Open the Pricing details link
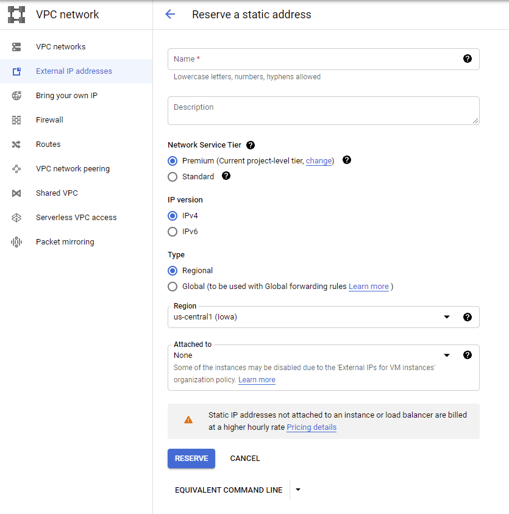The width and height of the screenshot is (509, 514). tap(311, 427)
